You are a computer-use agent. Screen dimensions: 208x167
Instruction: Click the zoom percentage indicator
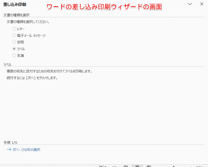[199, 166]
